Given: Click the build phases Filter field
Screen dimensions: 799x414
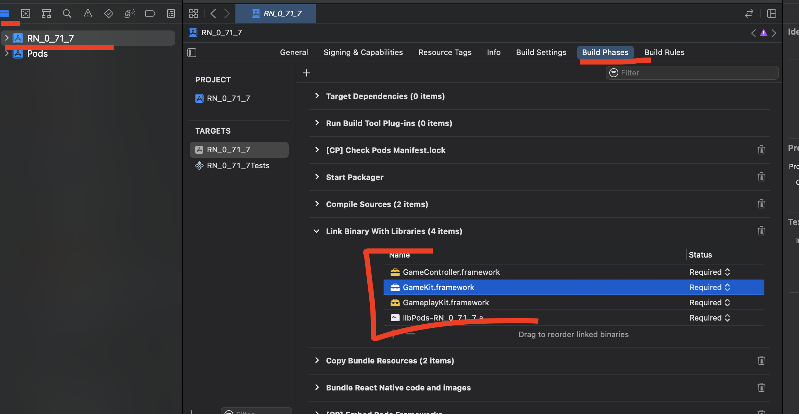Looking at the screenshot, I should (x=692, y=73).
